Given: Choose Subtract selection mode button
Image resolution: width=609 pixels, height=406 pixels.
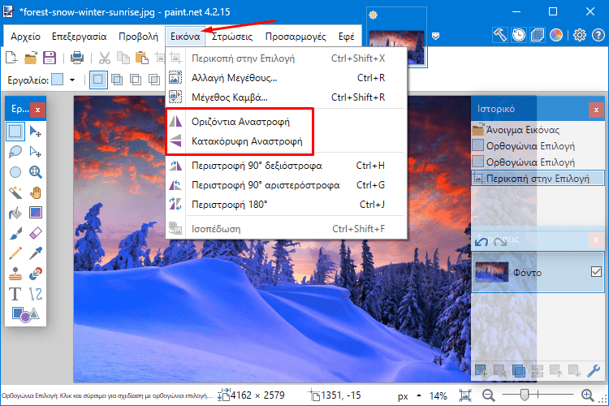Looking at the screenshot, I should point(136,80).
